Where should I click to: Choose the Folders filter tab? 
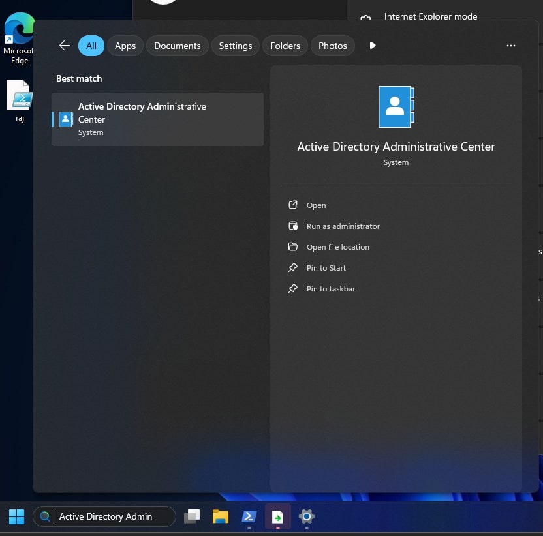[285, 46]
